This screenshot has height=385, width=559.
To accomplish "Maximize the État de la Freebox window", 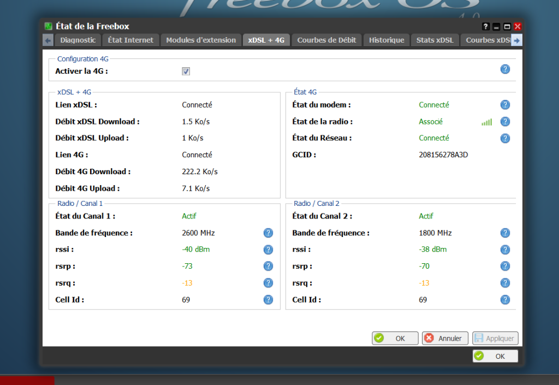I will tap(507, 26).
